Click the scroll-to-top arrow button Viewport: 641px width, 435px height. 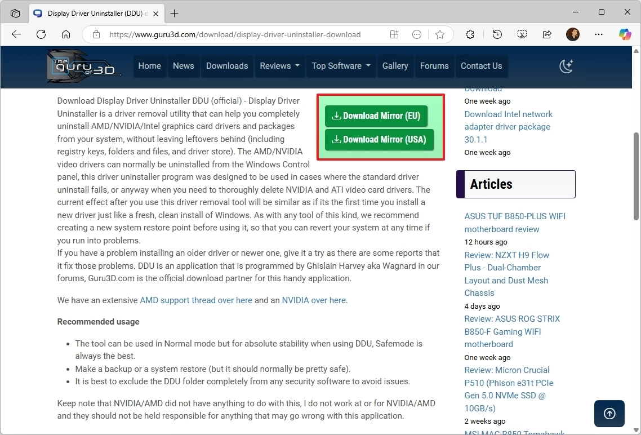pyautogui.click(x=609, y=414)
